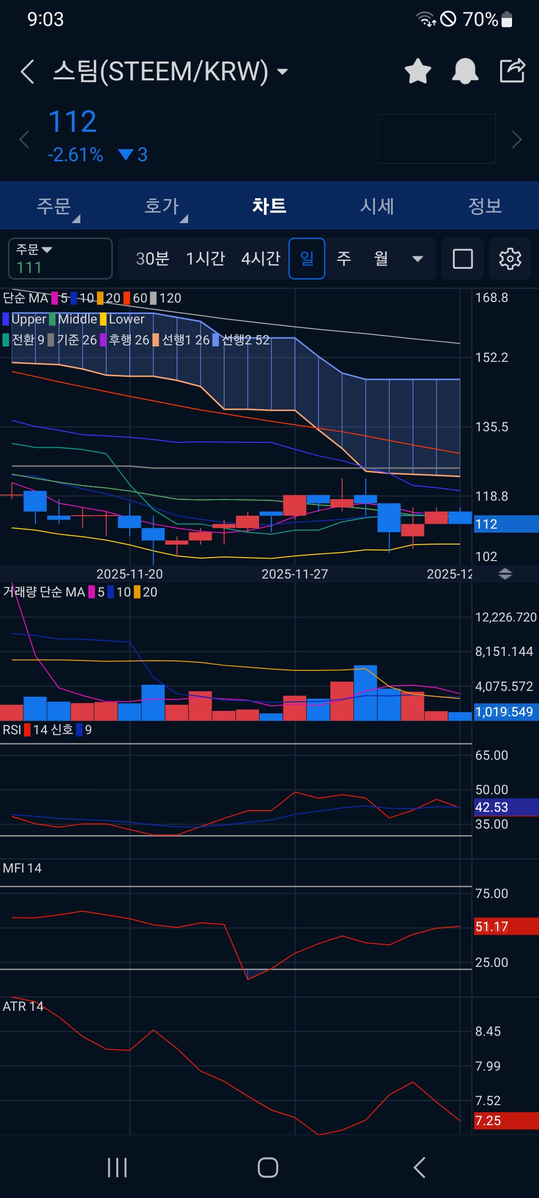Tap the 거래량 단순 MA volume legend

click(x=44, y=592)
